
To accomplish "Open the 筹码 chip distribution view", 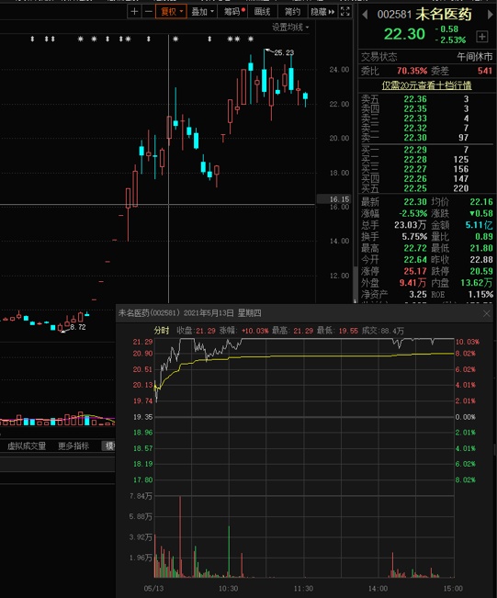I will point(232,11).
